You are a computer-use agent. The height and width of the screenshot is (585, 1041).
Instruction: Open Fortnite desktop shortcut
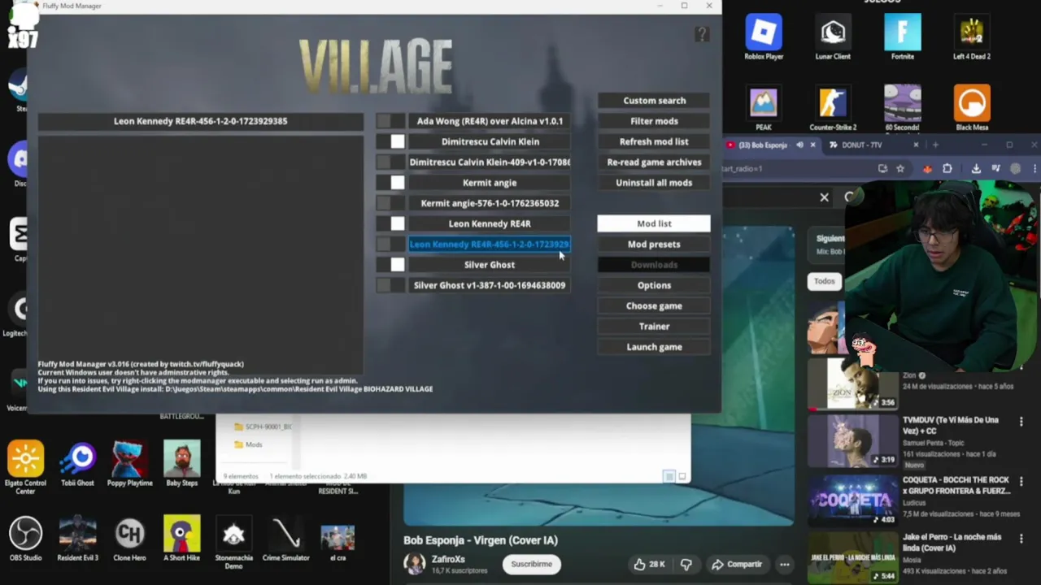pyautogui.click(x=902, y=37)
